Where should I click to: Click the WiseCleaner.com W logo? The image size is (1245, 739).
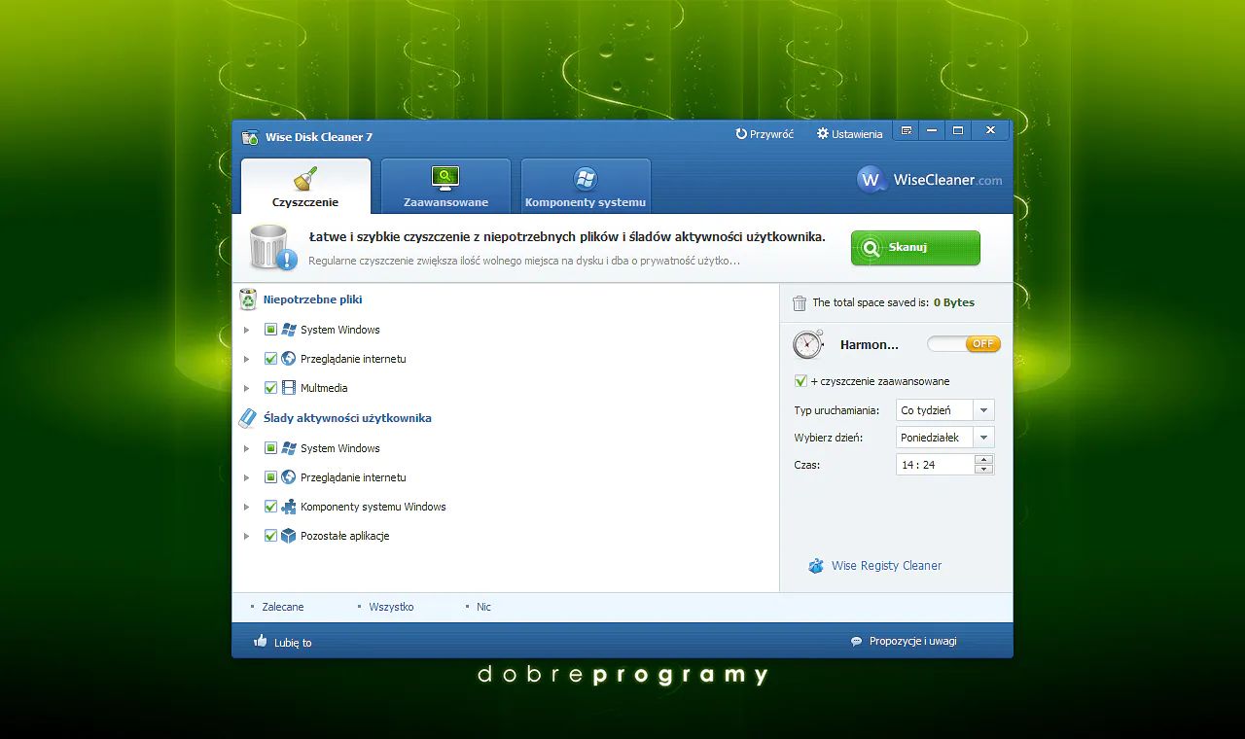point(871,180)
